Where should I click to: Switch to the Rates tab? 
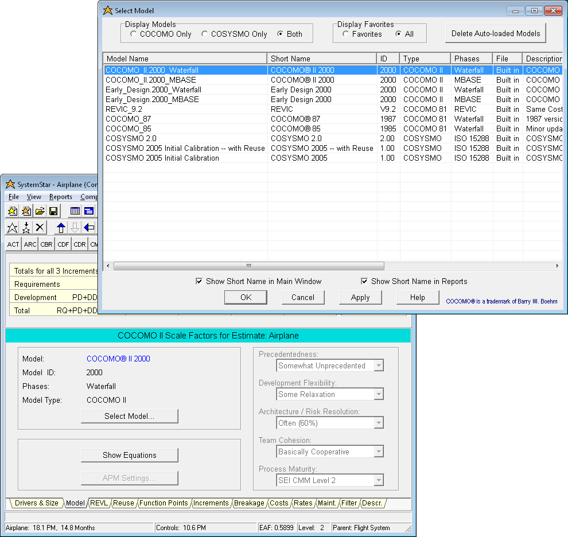point(303,503)
